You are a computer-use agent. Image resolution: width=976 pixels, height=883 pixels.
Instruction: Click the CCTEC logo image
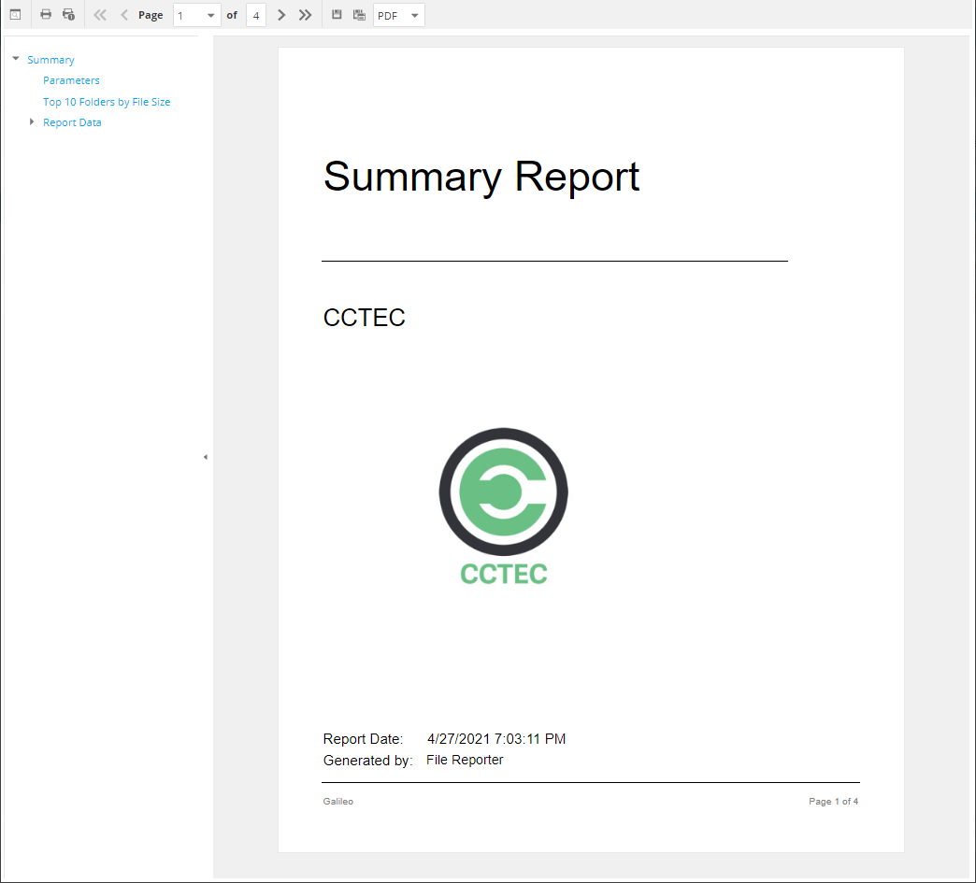(503, 506)
